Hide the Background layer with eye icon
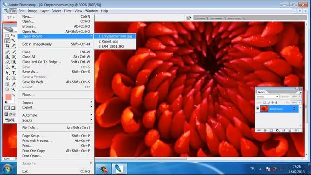 (x=258, y=109)
